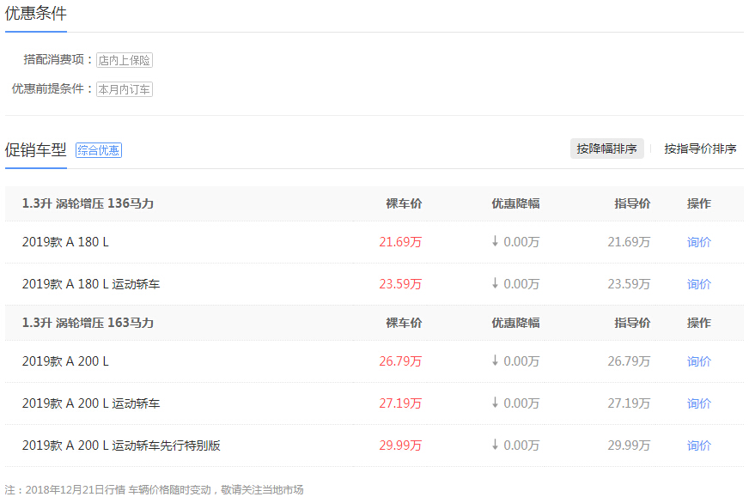
Task: Click 裸车价 header in the 136马力 group
Action: (404, 203)
